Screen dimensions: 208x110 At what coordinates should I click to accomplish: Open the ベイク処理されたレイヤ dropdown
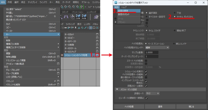coord(157,47)
